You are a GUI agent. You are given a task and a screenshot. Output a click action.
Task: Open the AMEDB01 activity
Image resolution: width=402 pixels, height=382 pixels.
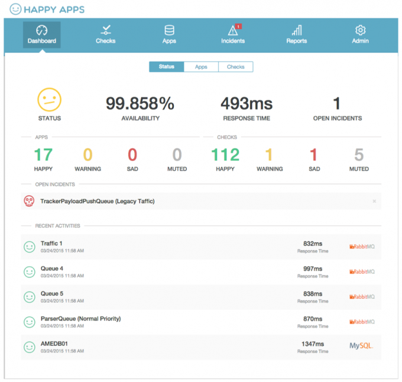(x=201, y=347)
